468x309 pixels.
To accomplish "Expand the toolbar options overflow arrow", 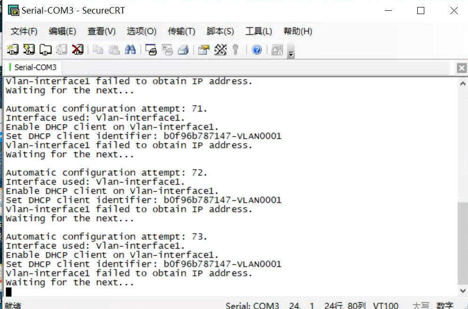I will coord(291,54).
